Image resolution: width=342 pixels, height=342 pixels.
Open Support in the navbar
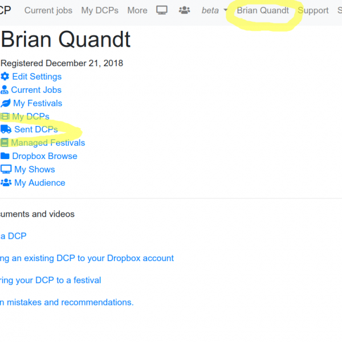pyautogui.click(x=313, y=10)
